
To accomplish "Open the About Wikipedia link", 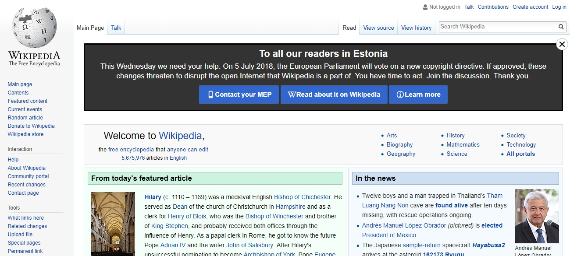I will [x=27, y=168].
